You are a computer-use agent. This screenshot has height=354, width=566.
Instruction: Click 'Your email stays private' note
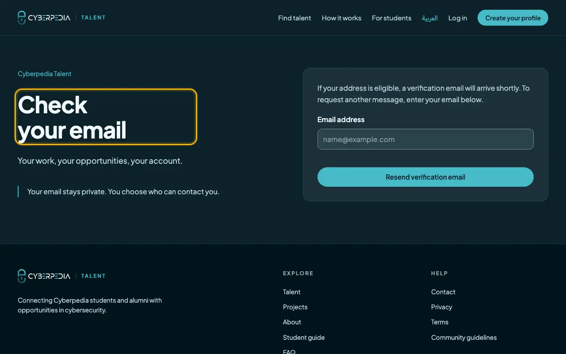click(123, 192)
